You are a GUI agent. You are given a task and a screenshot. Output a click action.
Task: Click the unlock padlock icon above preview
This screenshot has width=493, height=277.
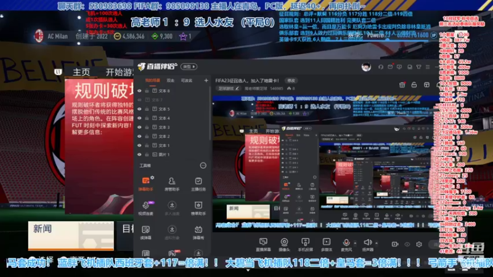[x=414, y=85]
